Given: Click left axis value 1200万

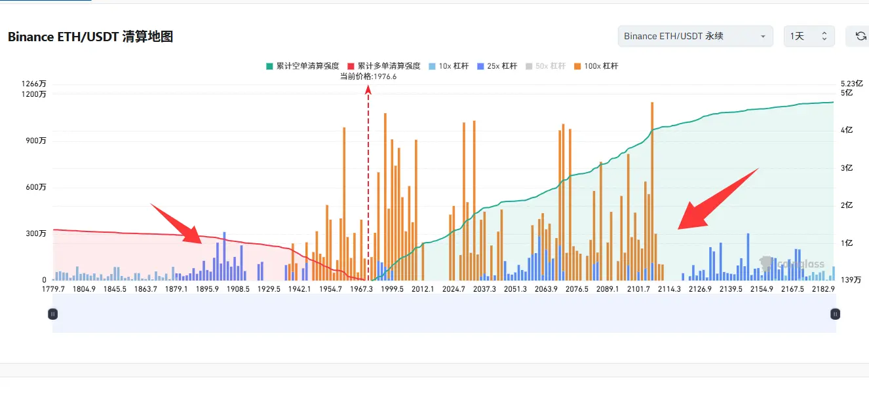Looking at the screenshot, I should click(33, 94).
